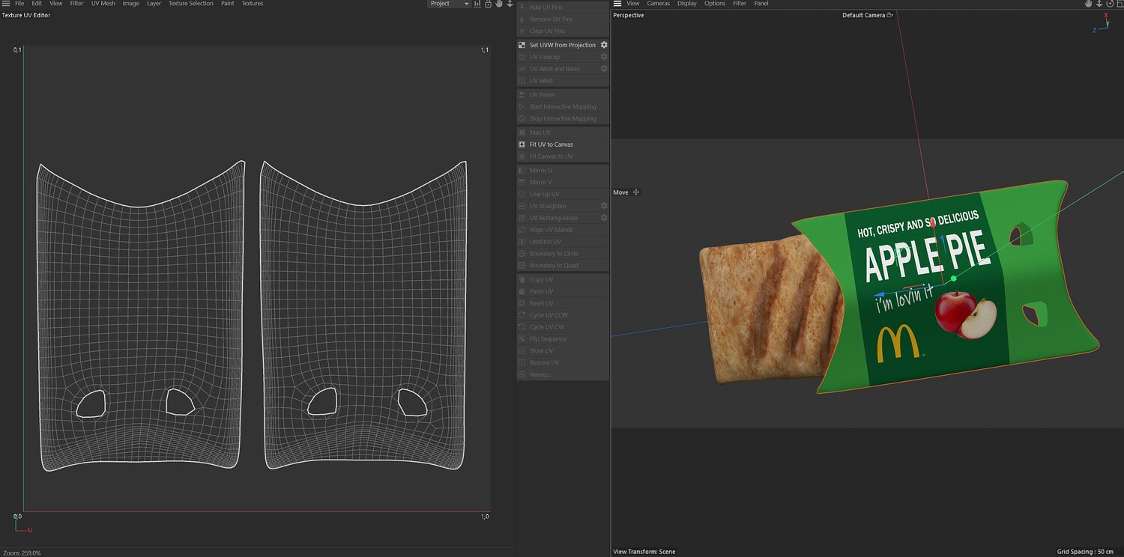Open UV Rectangularize settings gear

604,218
